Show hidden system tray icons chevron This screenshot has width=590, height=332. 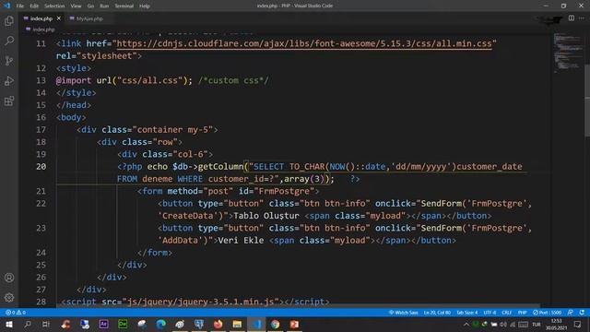click(466, 324)
